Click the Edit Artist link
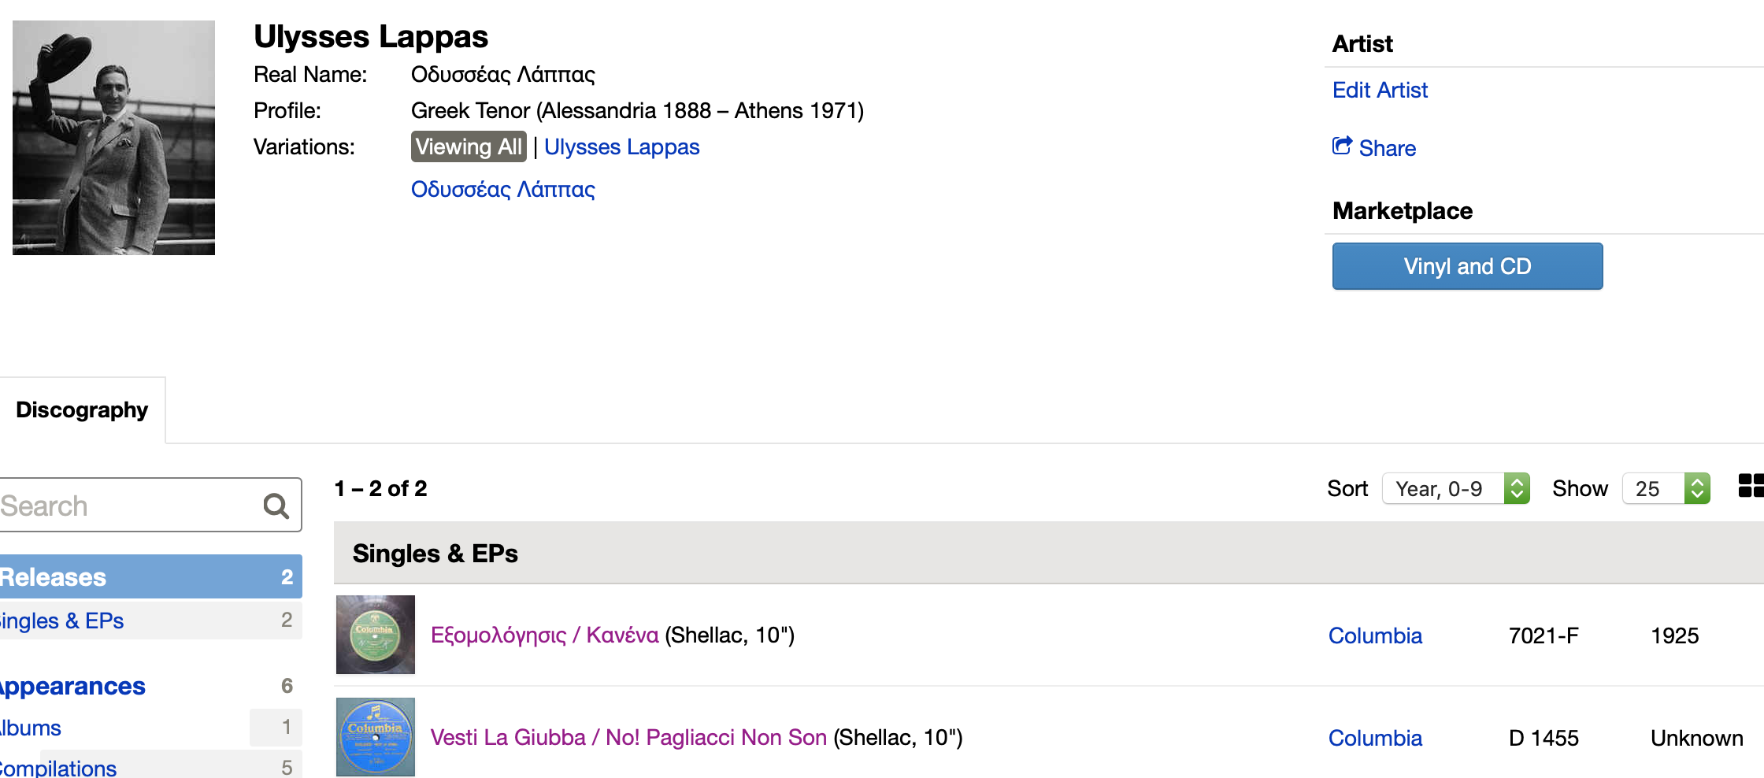This screenshot has width=1764, height=778. (x=1380, y=91)
